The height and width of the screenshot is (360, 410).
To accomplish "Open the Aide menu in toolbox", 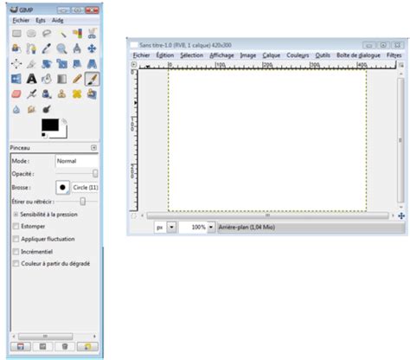I will pyautogui.click(x=57, y=21).
